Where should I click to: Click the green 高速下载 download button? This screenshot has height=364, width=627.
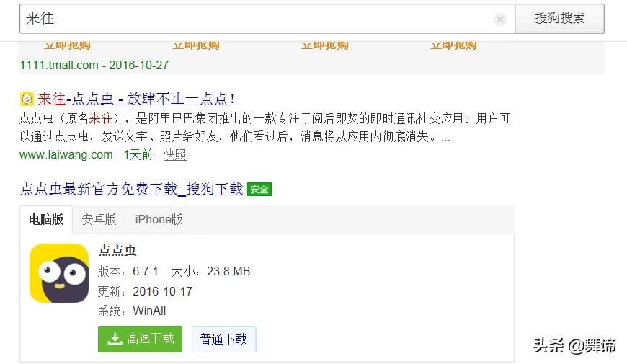tap(140, 339)
